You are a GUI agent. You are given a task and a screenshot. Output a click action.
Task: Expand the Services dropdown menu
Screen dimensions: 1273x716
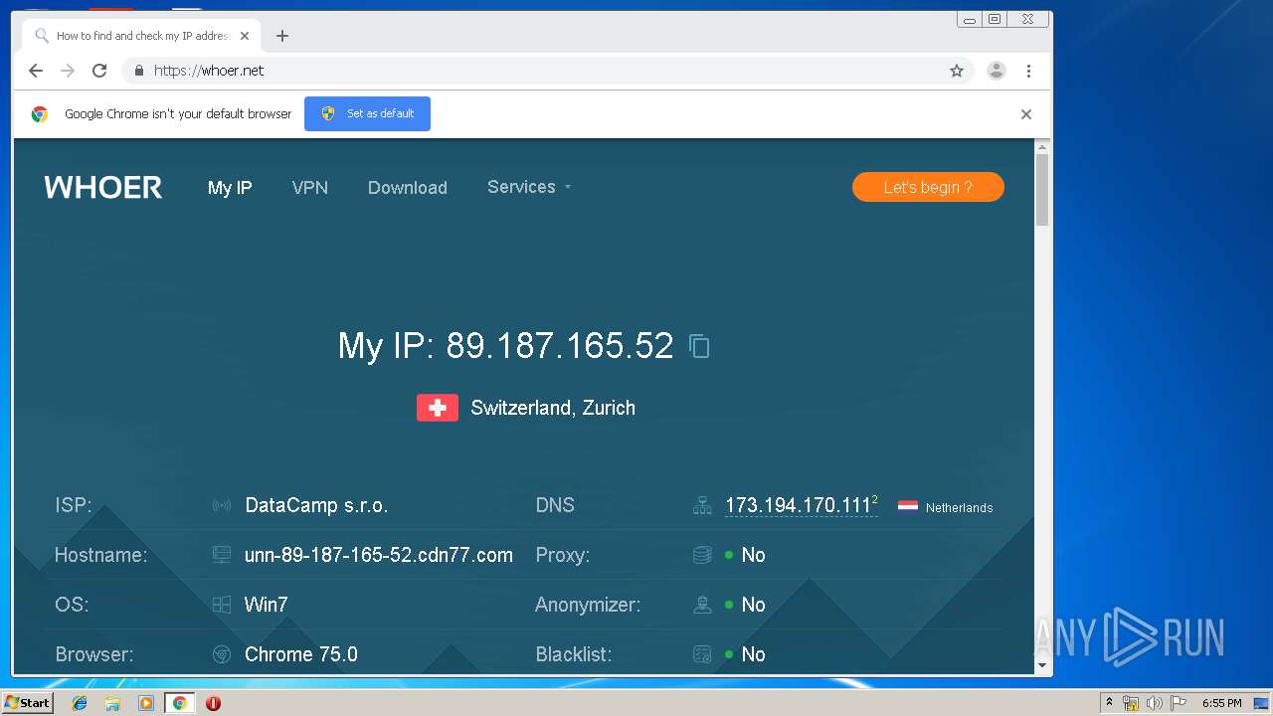(529, 187)
